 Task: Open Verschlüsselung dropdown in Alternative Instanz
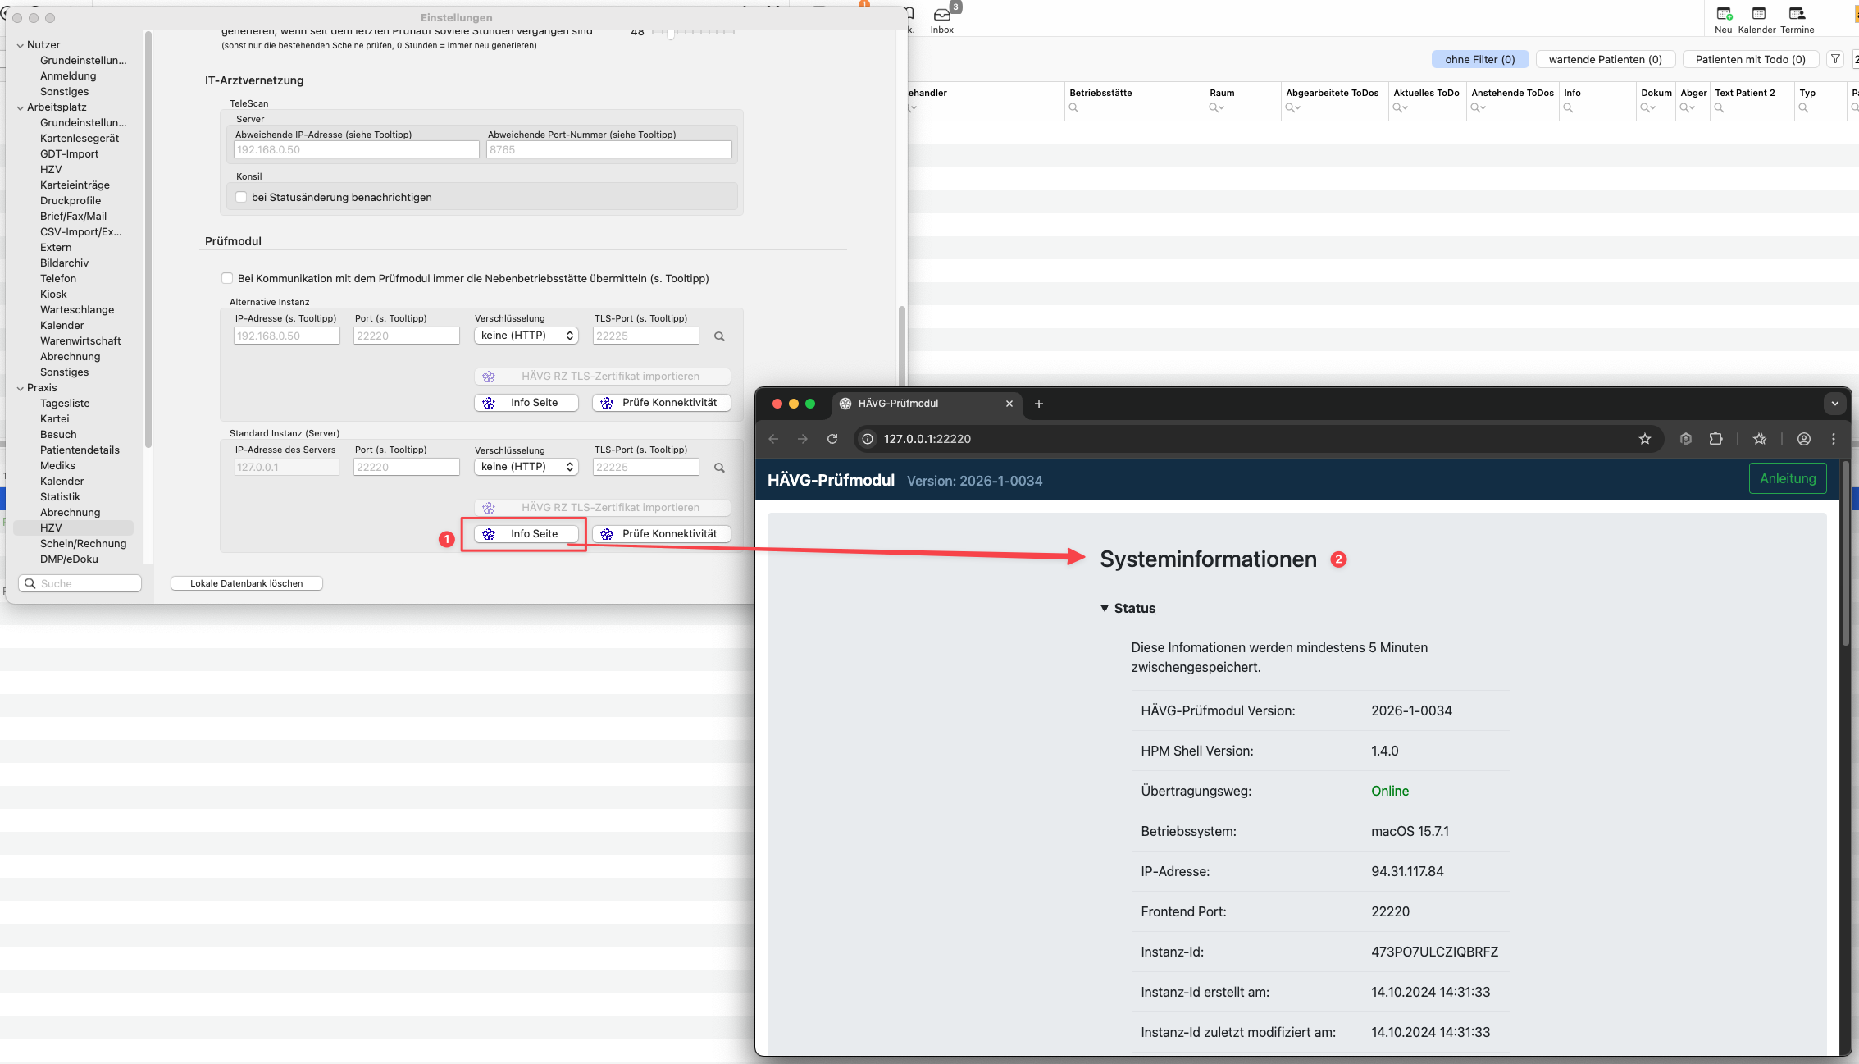pyautogui.click(x=526, y=336)
